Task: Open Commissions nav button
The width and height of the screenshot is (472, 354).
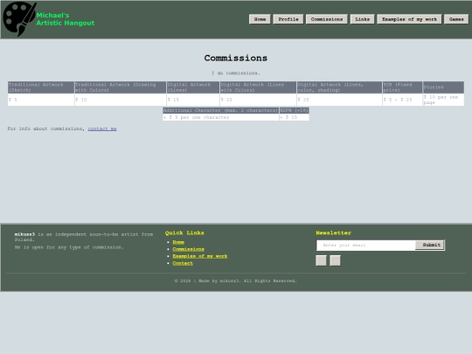Action: tap(327, 19)
